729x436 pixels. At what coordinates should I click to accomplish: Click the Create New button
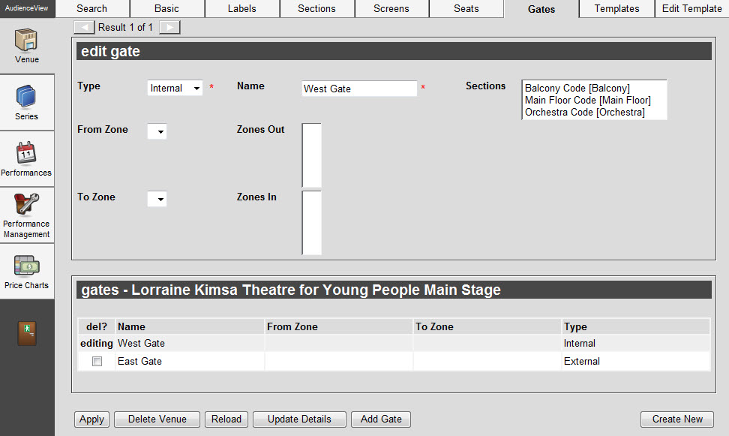pos(677,419)
